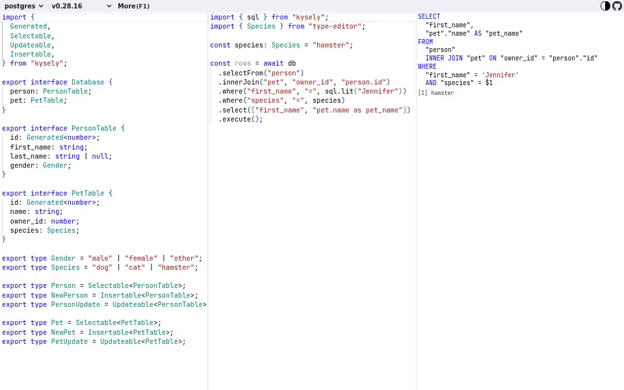
Task: Click the 'const species: Species = "hamster"' line
Action: pos(281,45)
